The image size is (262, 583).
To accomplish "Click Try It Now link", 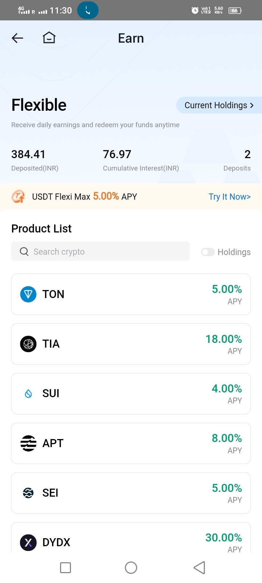I will click(229, 197).
